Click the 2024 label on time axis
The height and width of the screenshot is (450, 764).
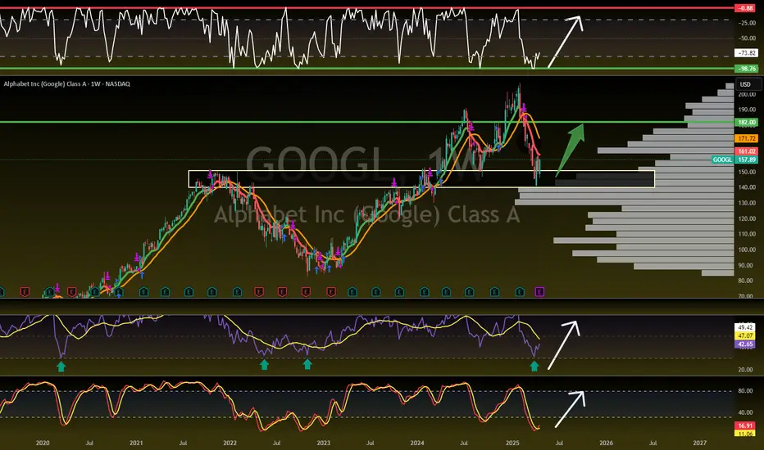[416, 443]
